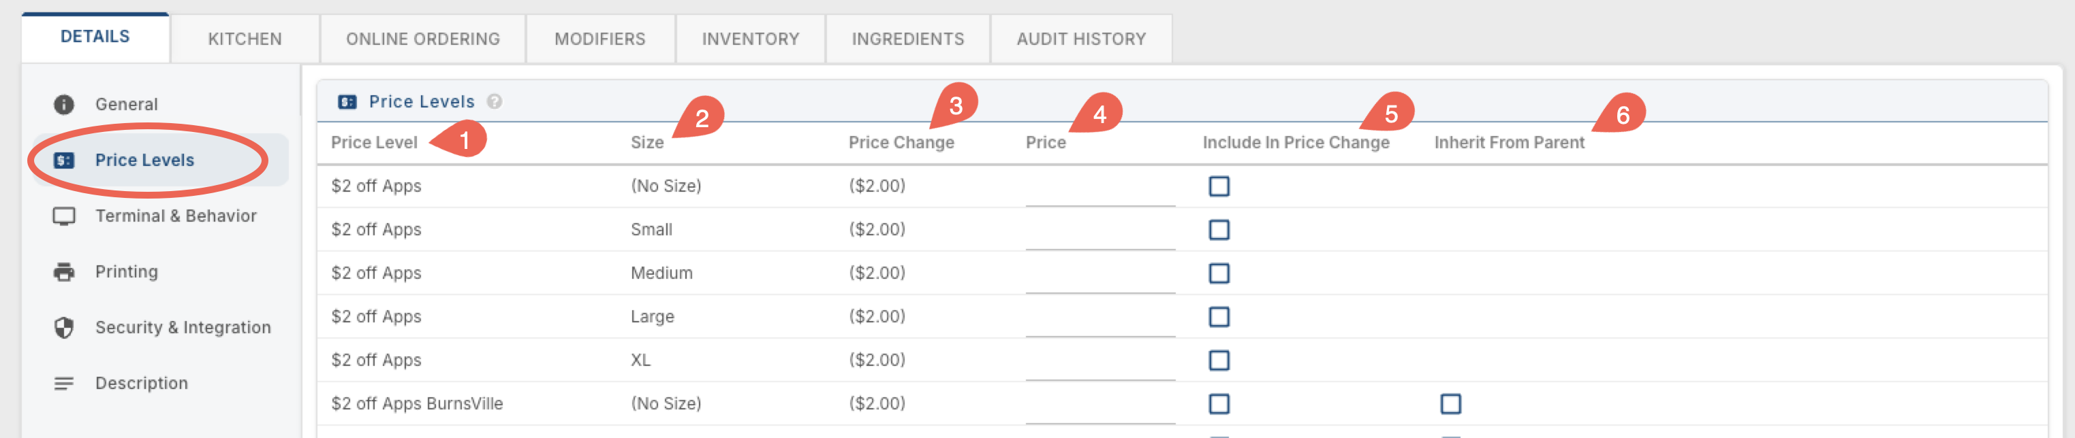Tick Inherit From Parent for BurnsVille row
Image resolution: width=2075 pixels, height=438 pixels.
[1450, 403]
